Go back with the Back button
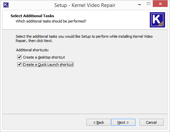This screenshot has width=170, height=132. pos(98,122)
